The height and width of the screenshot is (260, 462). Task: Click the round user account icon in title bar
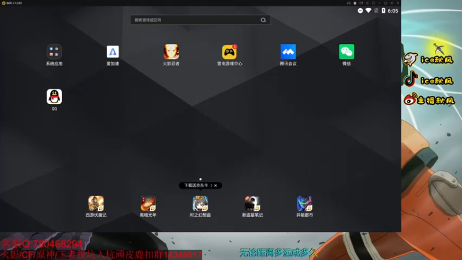coord(355,3)
